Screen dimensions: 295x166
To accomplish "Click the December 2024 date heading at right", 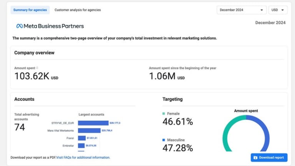I will point(270,23).
